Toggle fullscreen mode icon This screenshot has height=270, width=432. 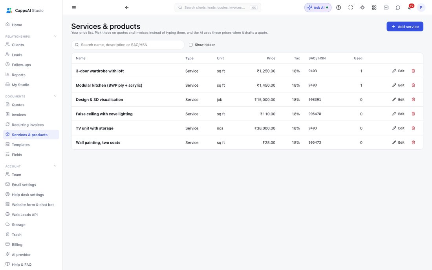[350, 8]
